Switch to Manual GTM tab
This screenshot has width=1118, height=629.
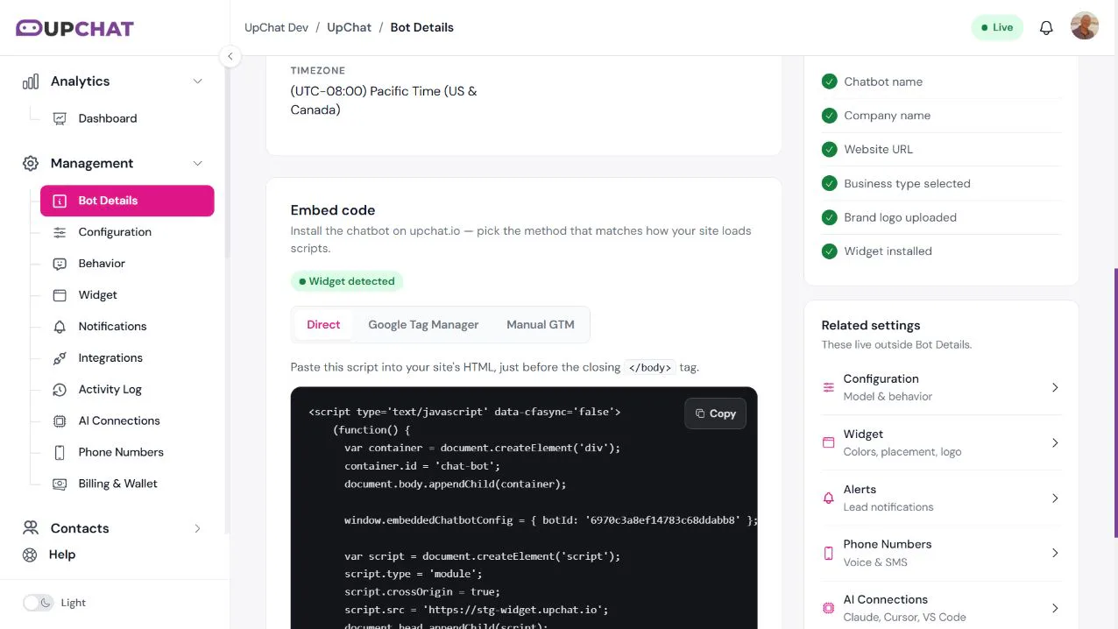(x=541, y=325)
